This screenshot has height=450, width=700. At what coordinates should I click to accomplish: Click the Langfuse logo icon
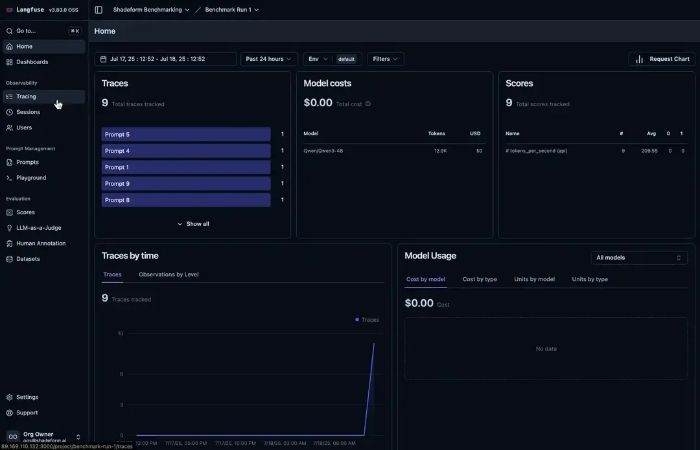10,10
